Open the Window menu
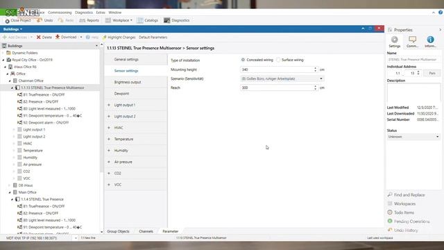 [115, 12]
